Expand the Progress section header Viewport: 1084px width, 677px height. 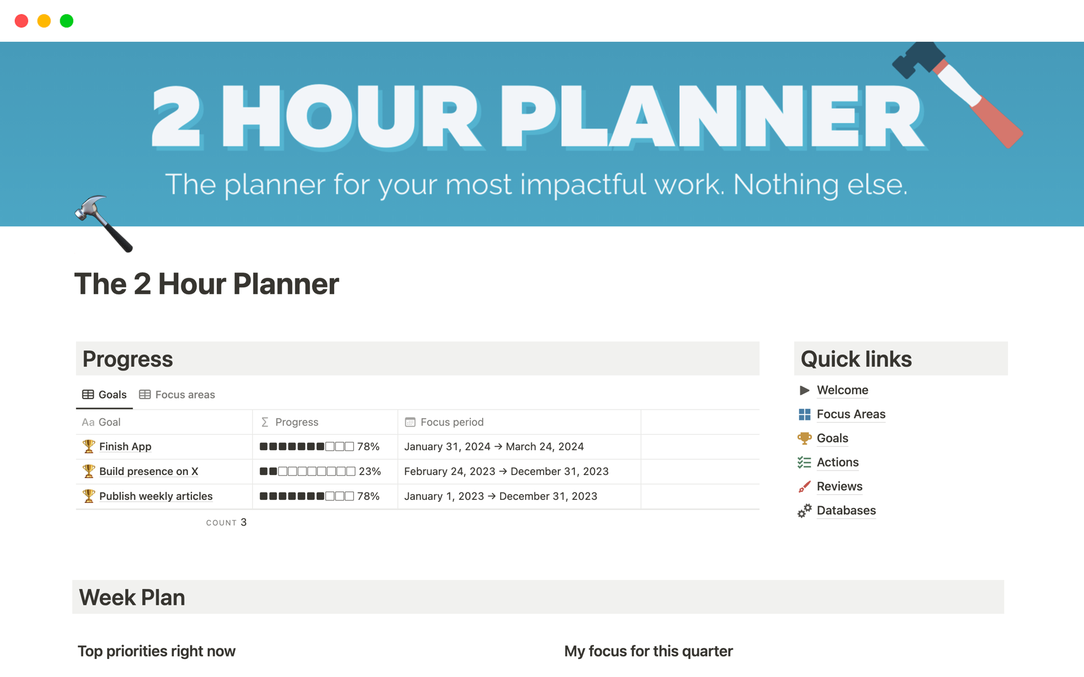[x=127, y=359]
